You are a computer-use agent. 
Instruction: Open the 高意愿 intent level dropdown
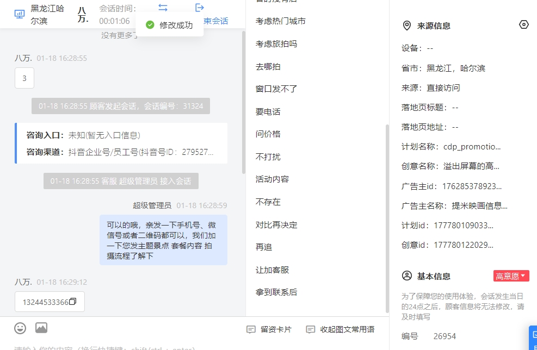tap(511, 276)
